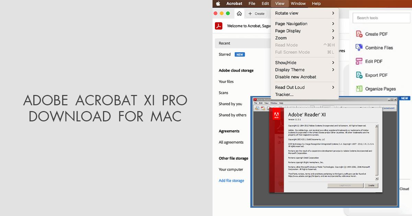Click the Create button

pyautogui.click(x=256, y=13)
